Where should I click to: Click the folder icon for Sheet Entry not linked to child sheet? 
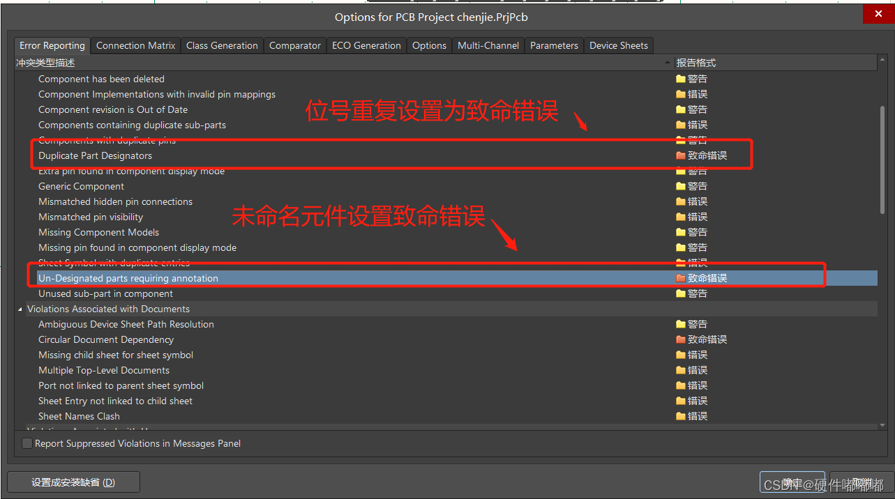681,401
